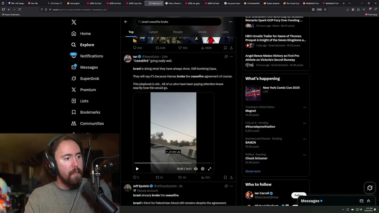Screen dimensions: 379x213
Task: Click the Finish setup button
Action: 371,14
